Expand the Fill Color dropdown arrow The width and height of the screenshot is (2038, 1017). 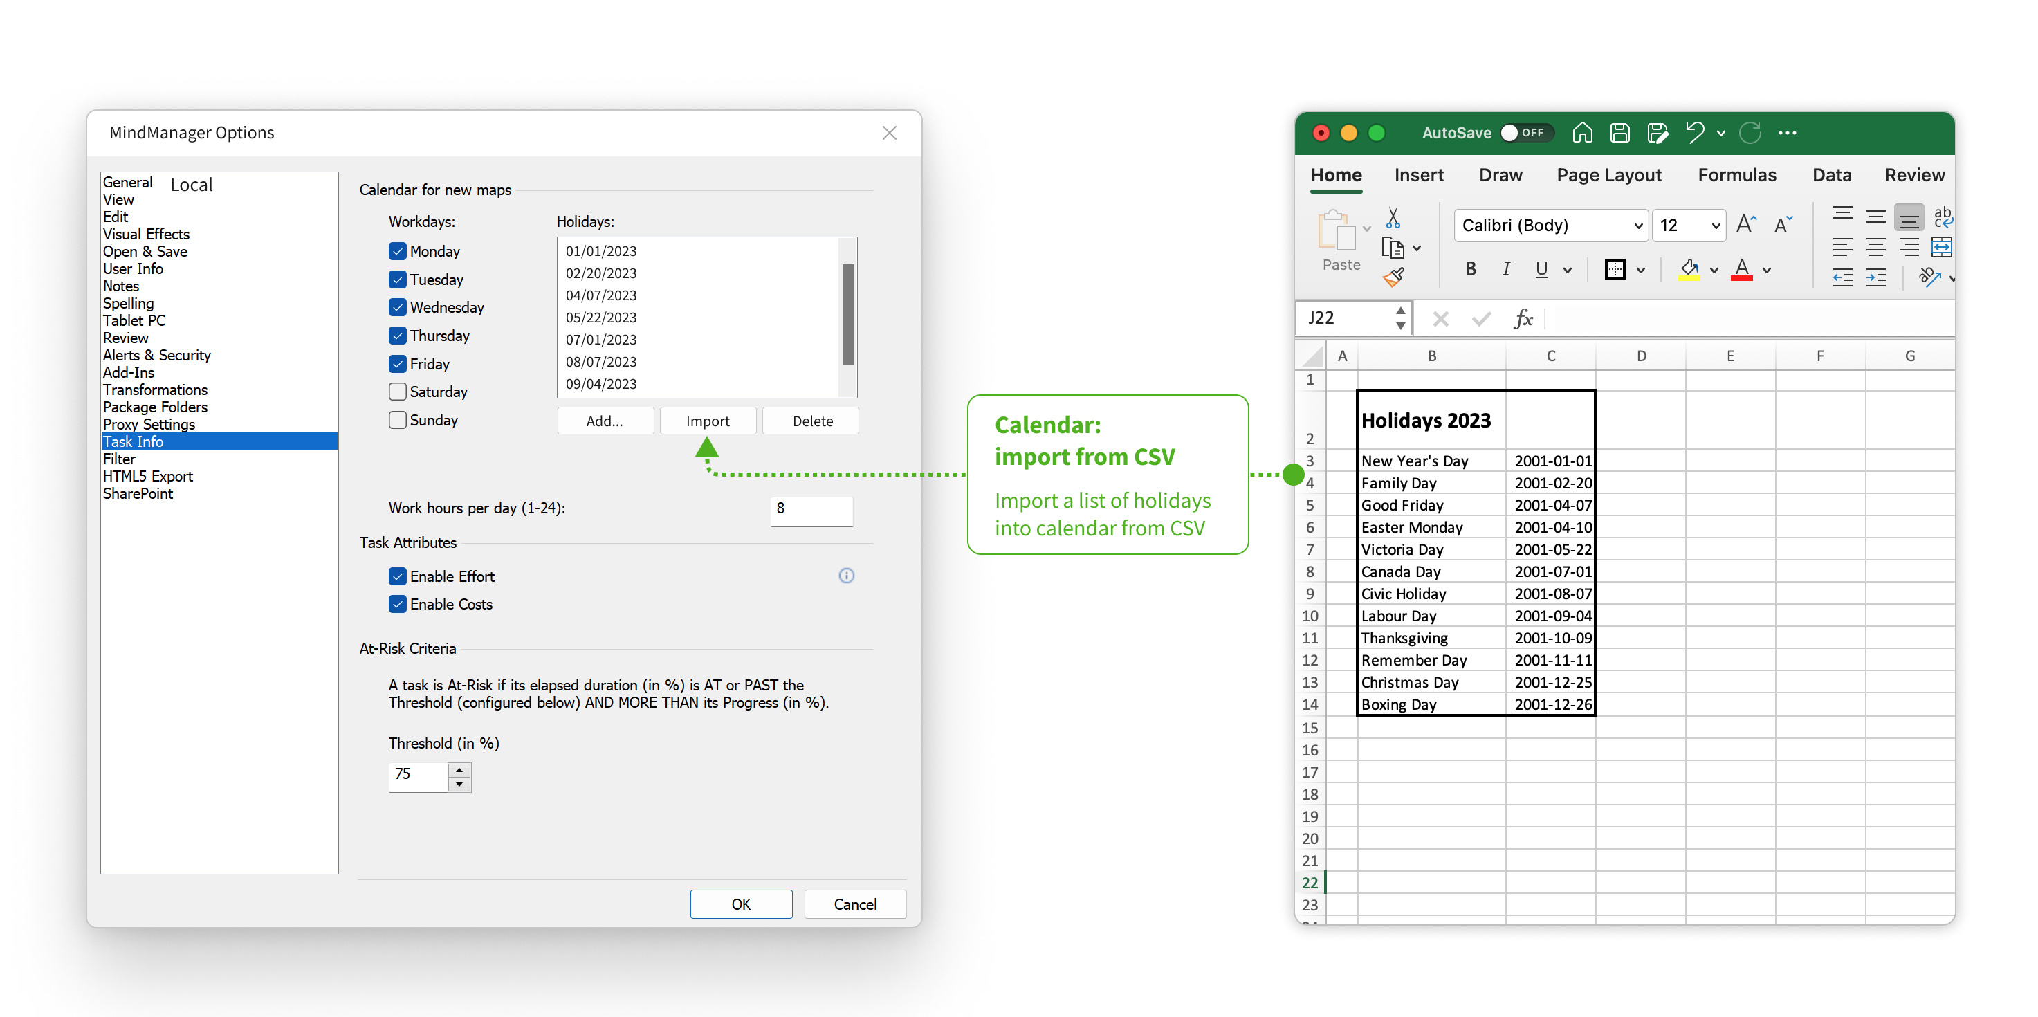tap(1714, 271)
